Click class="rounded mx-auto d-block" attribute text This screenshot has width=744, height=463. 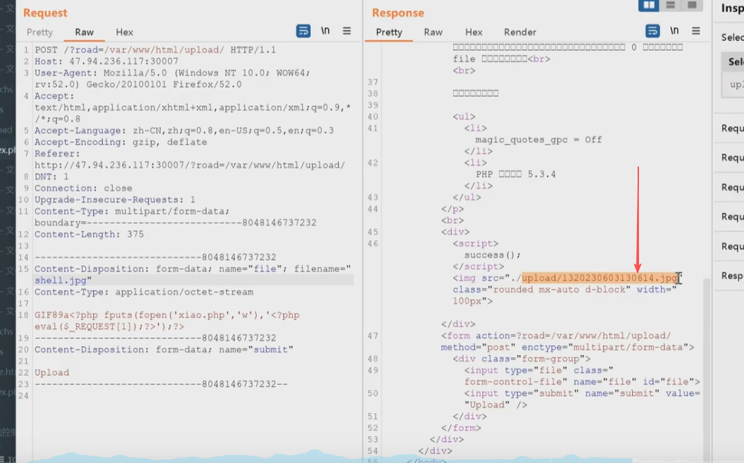542,290
